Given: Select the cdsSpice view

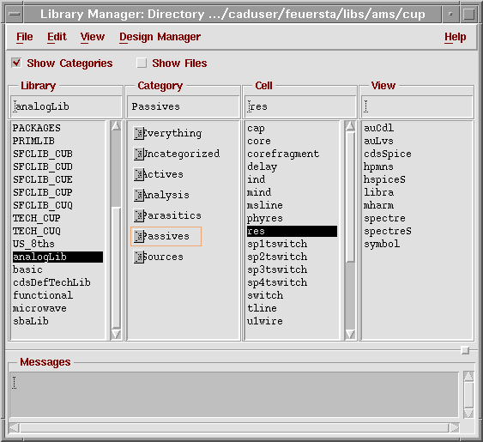Looking at the screenshot, I should [388, 154].
